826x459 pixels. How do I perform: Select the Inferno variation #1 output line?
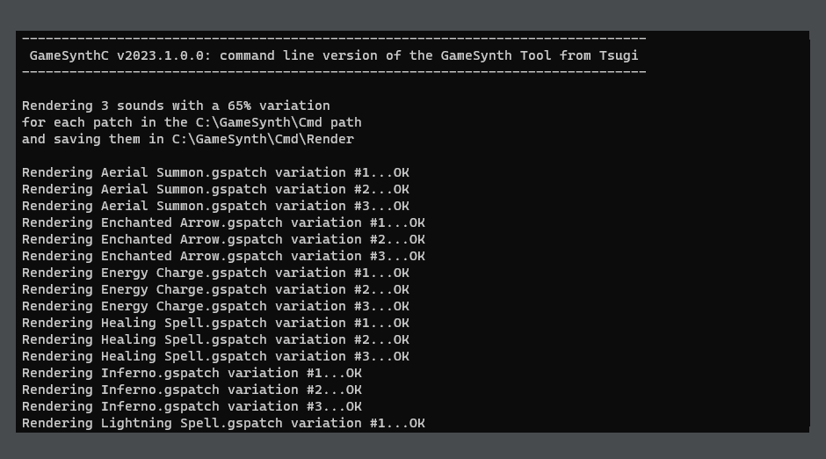(192, 373)
